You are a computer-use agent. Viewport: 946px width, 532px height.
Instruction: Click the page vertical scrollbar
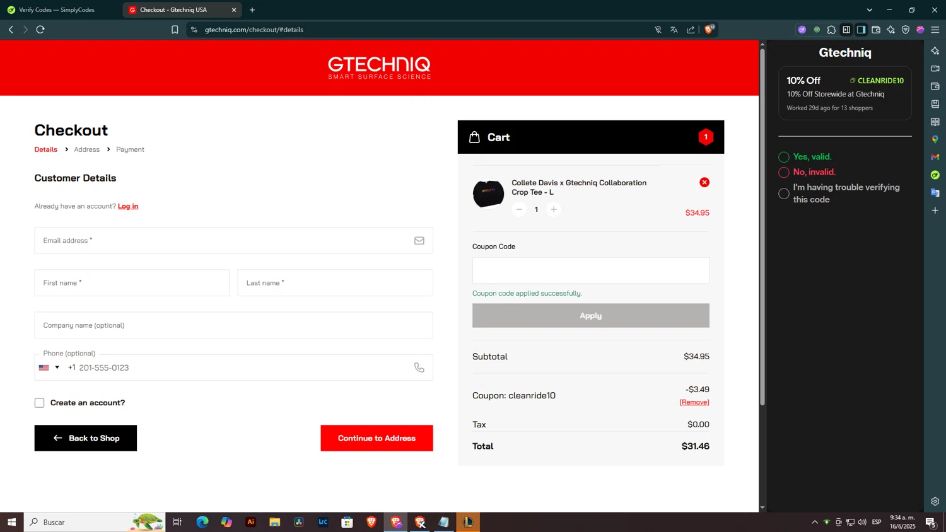pyautogui.click(x=762, y=227)
